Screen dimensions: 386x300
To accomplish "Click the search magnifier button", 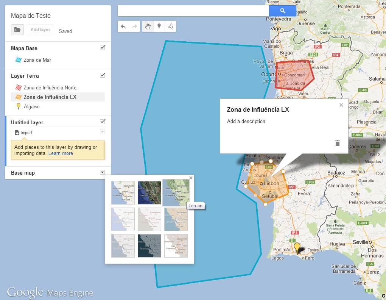I will (283, 11).
